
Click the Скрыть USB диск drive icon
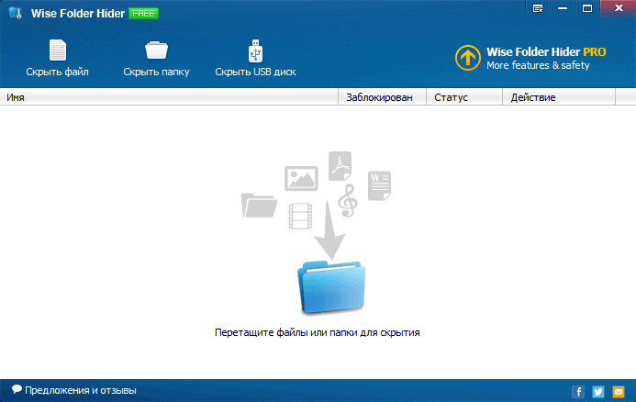point(255,50)
